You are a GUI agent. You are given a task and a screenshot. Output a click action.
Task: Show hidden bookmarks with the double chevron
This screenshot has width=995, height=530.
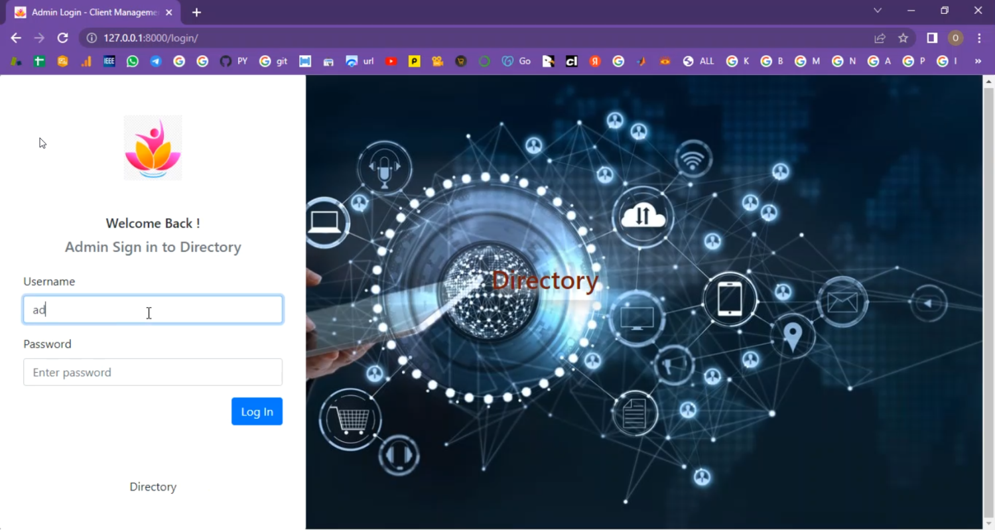(978, 61)
